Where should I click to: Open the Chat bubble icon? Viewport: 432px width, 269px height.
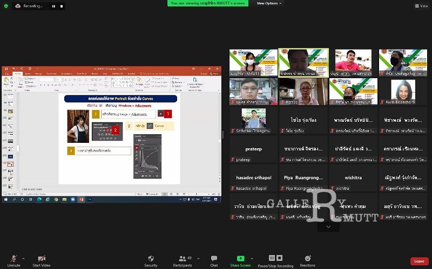pyautogui.click(x=214, y=258)
